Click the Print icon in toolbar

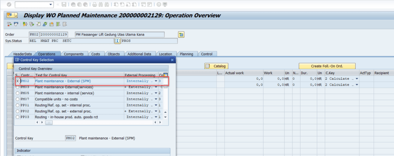point(94,5)
